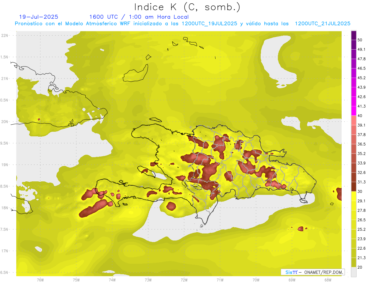Image resolution: width=368 pixels, height=284 pixels.
Task: Click the '50' value on the color scale
Action: point(360,40)
